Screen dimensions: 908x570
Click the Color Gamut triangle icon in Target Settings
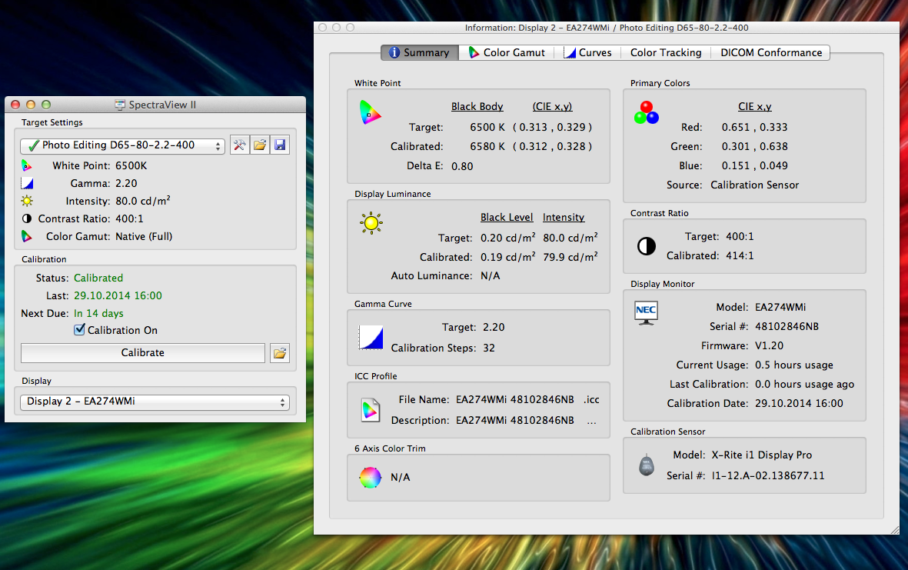click(x=27, y=236)
